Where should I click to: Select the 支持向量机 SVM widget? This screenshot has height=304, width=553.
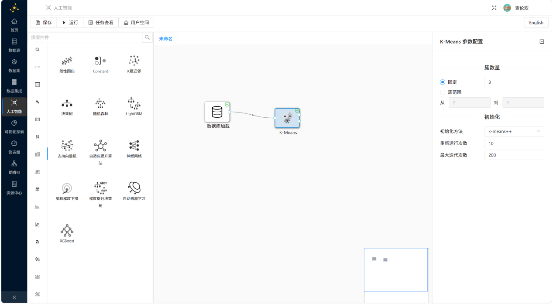[67, 149]
